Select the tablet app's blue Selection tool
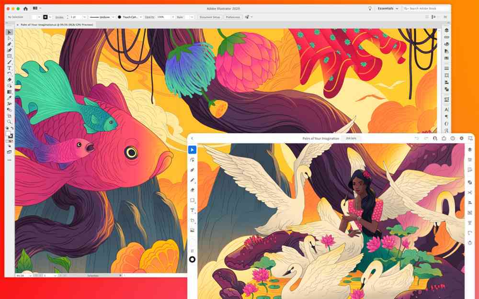The image size is (479, 299). pos(192,149)
